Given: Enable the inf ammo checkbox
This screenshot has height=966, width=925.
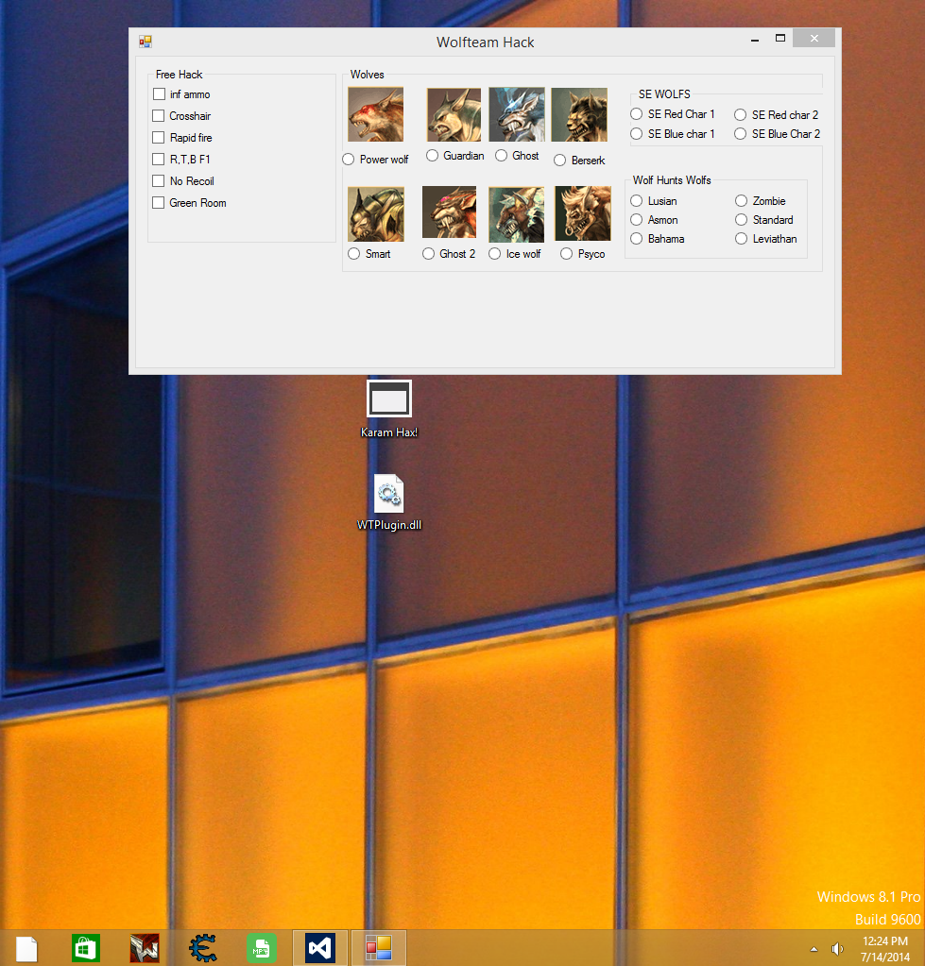Looking at the screenshot, I should click(159, 94).
